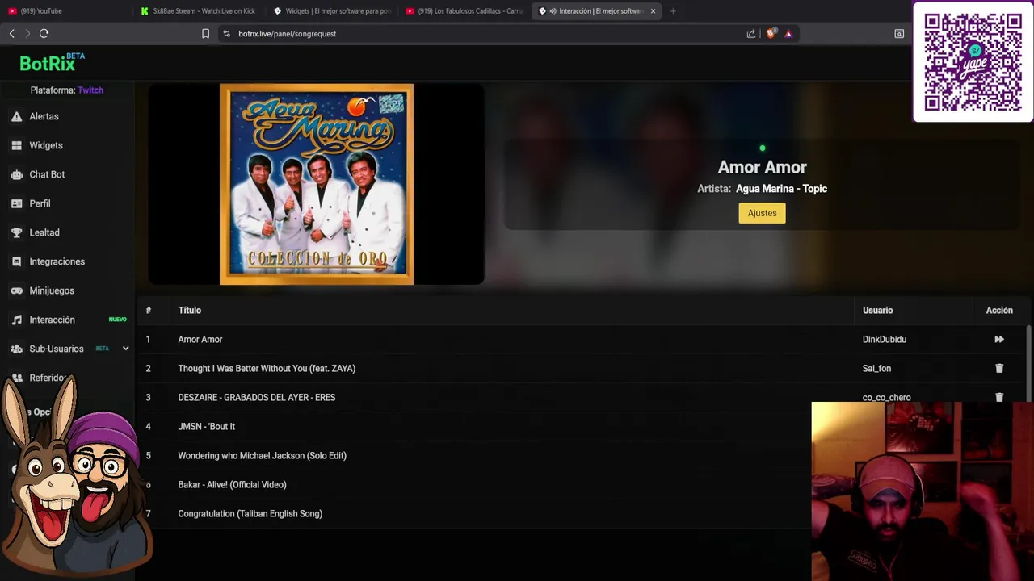Switch to the YouTube browser tab
Viewport: 1034px width, 581px height.
tap(65, 11)
